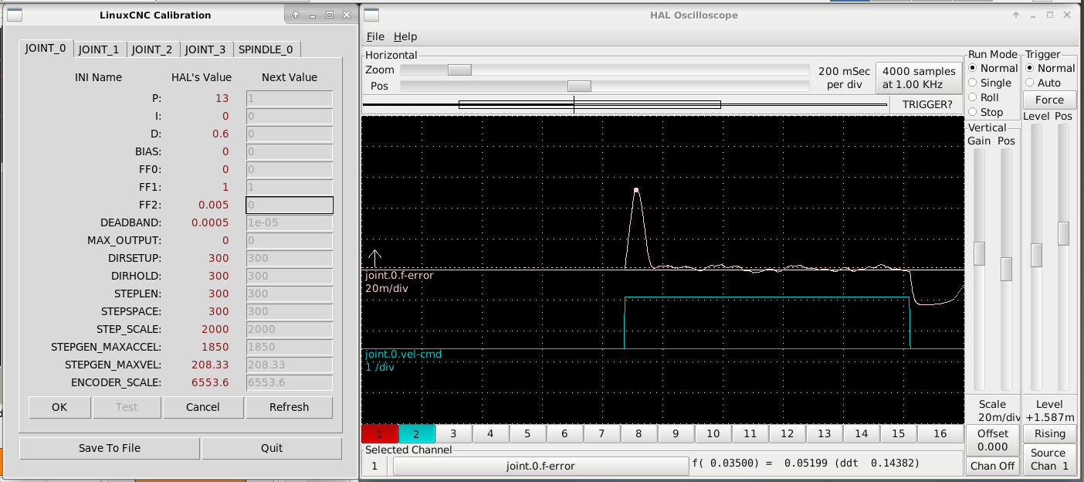Shade the HAL Oscilloscope window with up-arrow icon
The height and width of the screenshot is (482, 1084).
pos(1016,15)
